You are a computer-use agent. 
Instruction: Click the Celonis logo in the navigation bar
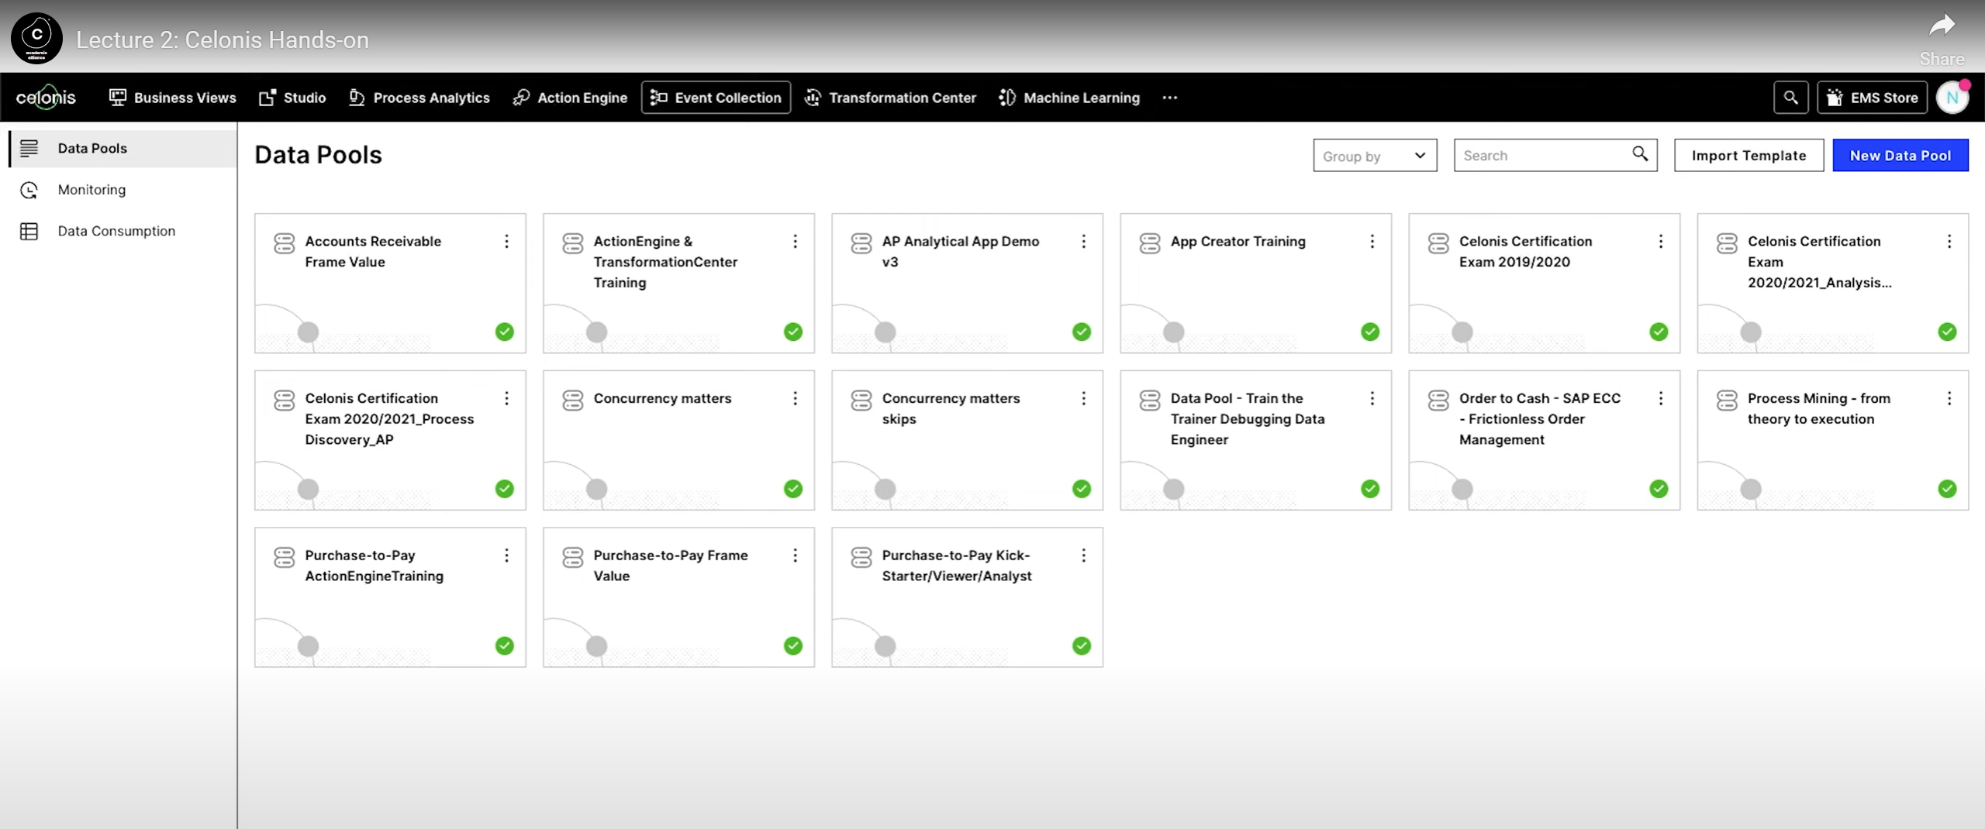46,98
